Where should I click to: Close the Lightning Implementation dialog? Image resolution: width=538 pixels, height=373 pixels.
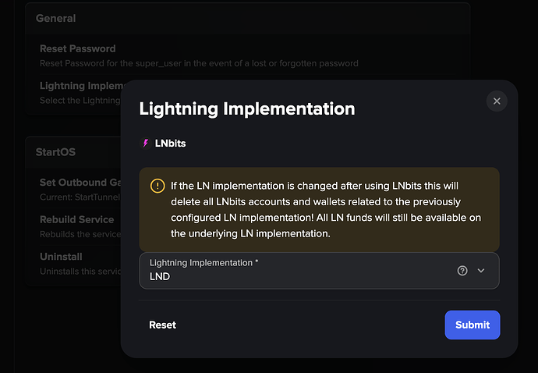[x=497, y=101]
